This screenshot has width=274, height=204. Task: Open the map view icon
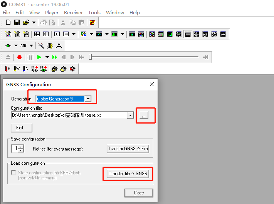pos(84,34)
